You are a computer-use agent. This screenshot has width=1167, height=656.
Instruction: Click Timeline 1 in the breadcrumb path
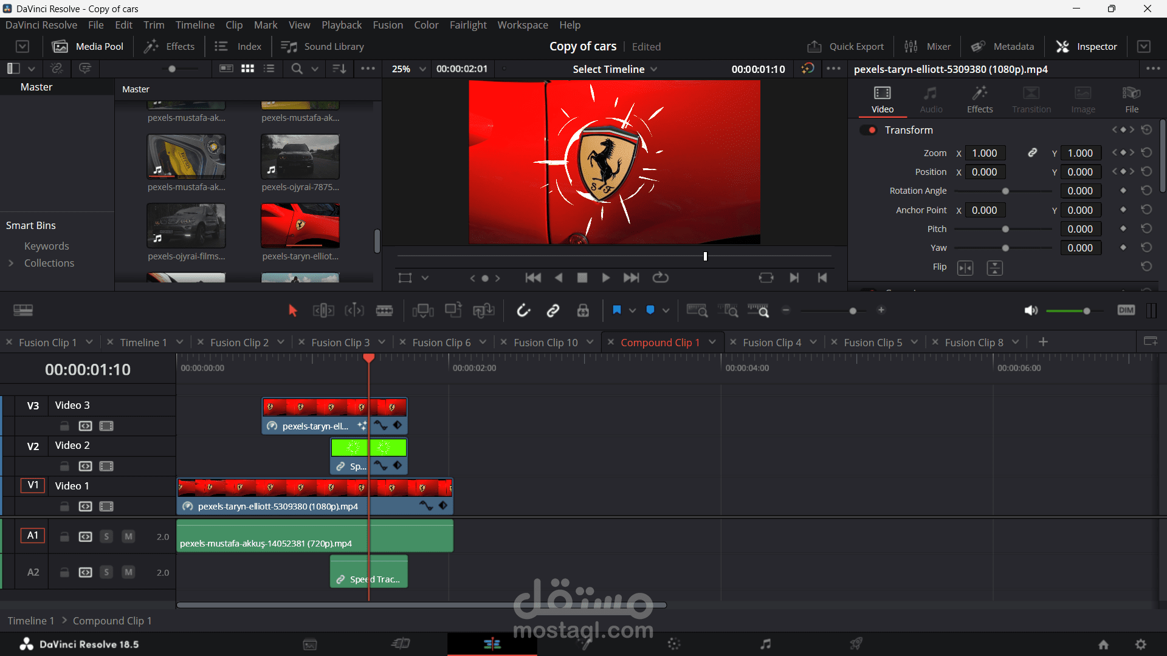(x=30, y=621)
